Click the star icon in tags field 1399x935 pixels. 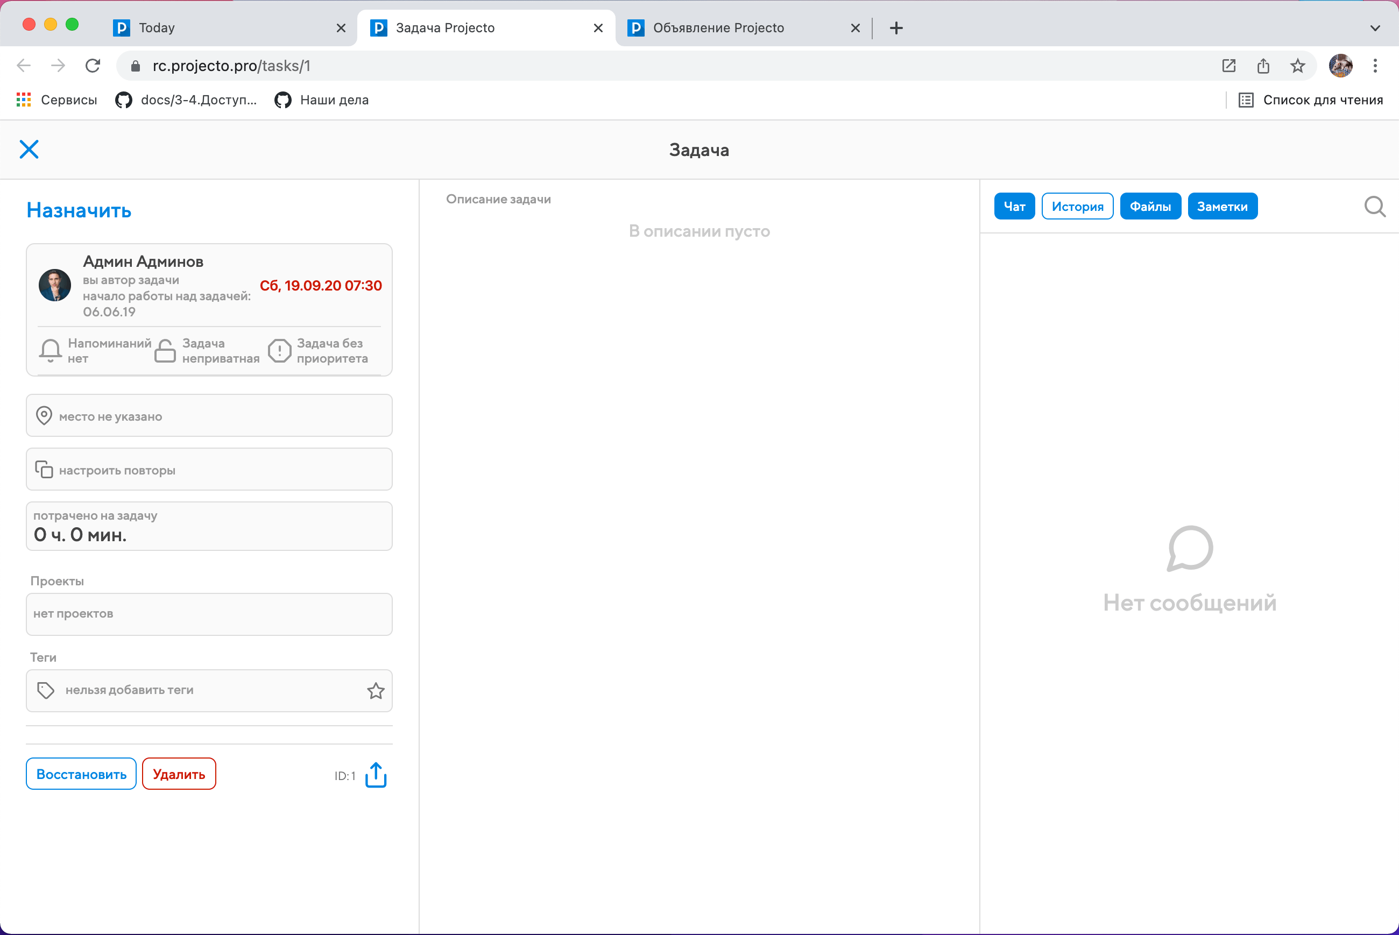(x=375, y=691)
